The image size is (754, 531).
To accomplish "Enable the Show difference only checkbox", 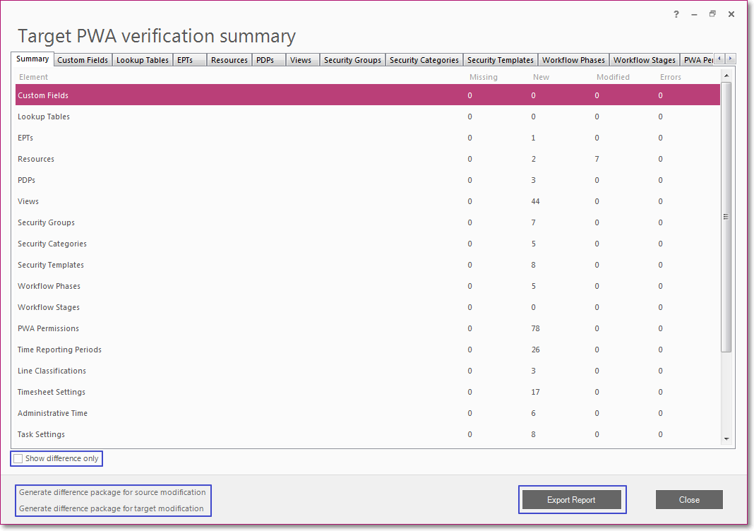I will [18, 459].
